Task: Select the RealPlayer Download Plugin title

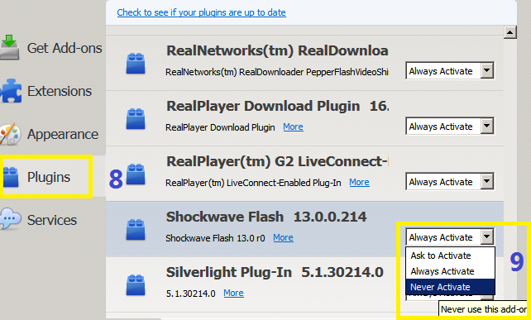Action: (277, 106)
